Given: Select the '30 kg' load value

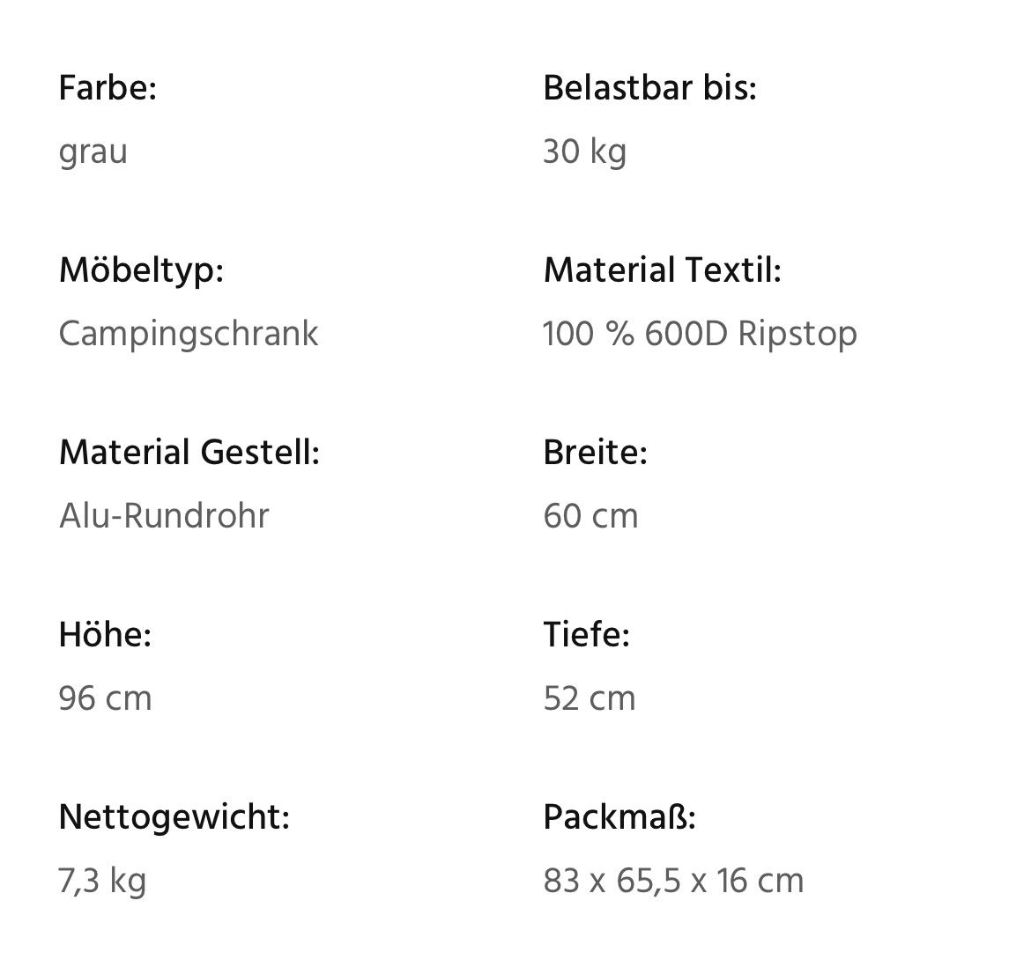Looking at the screenshot, I should click(584, 152).
